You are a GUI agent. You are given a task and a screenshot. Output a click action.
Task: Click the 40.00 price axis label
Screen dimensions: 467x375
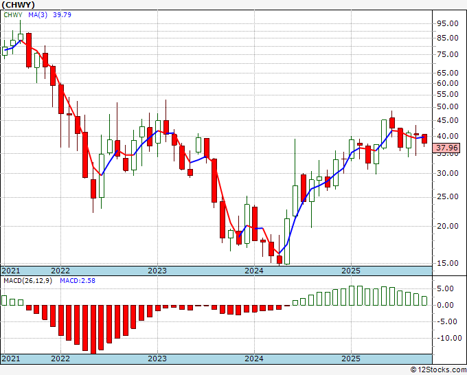click(447, 136)
